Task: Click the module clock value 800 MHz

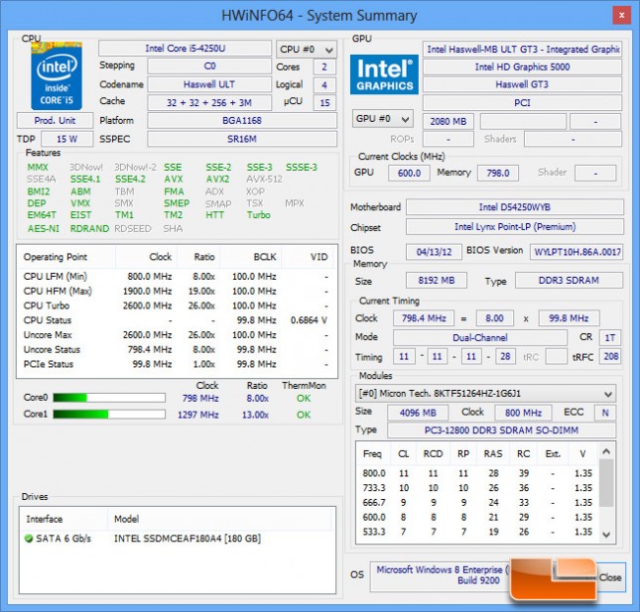Action: coord(523,413)
